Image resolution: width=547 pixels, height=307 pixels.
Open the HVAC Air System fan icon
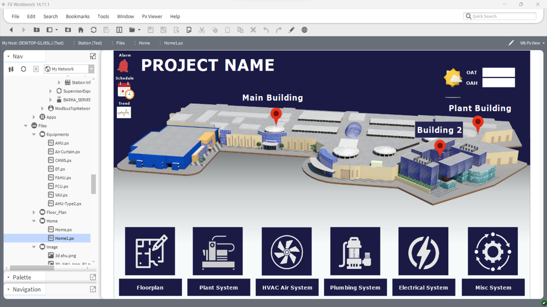(x=286, y=252)
